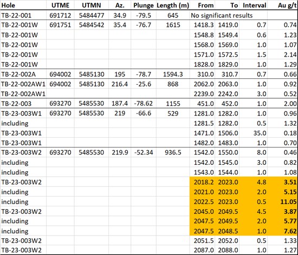Select highlighted From value 2045.0
This screenshot has width=298, height=255.
pyautogui.click(x=204, y=212)
